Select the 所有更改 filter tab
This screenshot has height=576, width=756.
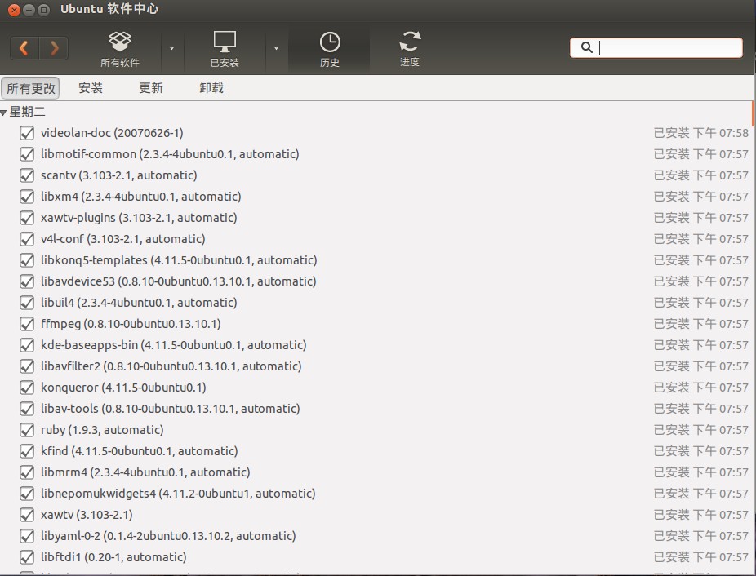(30, 88)
